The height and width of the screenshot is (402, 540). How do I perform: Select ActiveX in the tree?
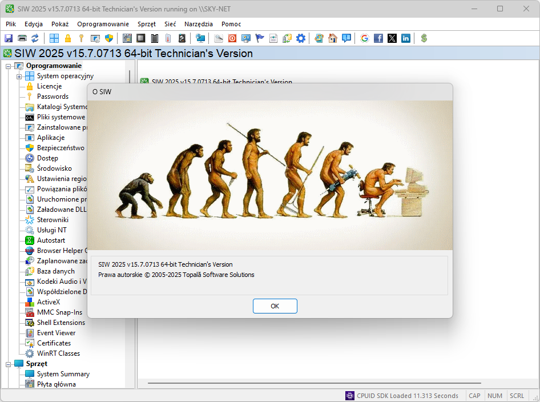(x=49, y=302)
